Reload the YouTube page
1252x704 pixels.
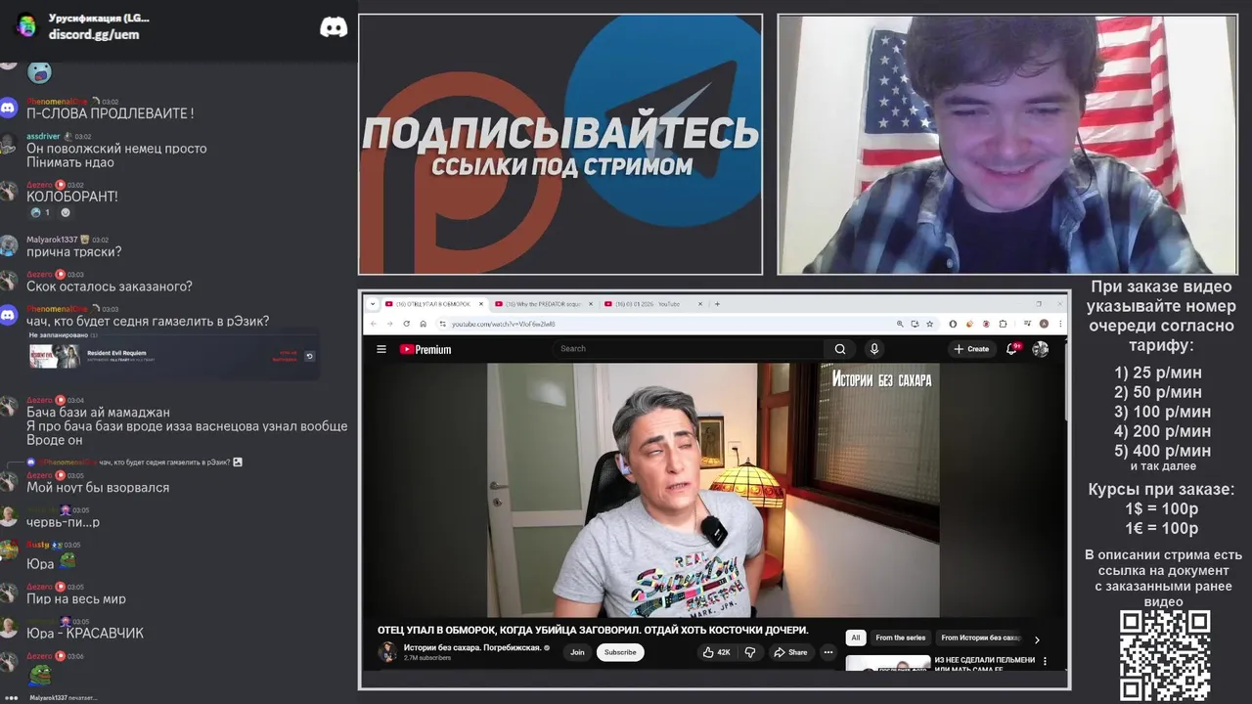click(407, 324)
